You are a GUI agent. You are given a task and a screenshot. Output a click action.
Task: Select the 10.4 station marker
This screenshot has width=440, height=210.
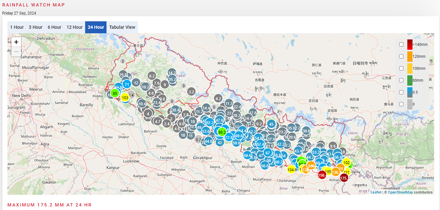click(142, 104)
